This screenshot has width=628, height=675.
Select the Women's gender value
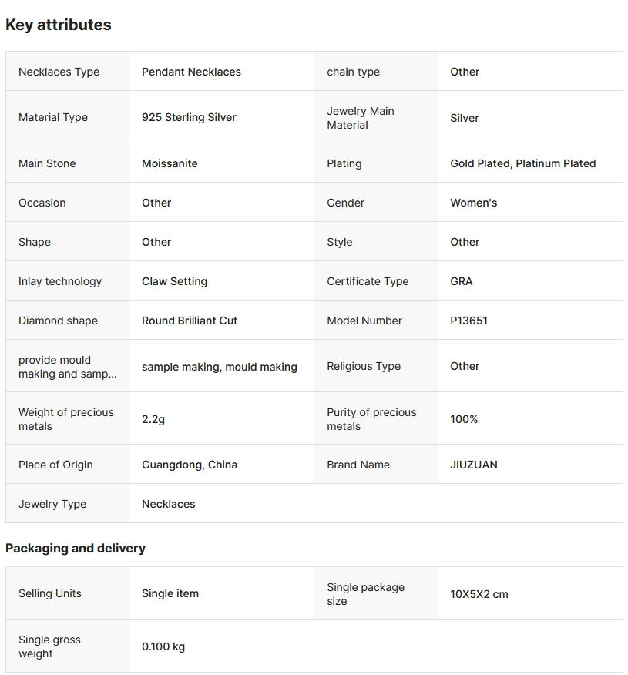click(473, 203)
